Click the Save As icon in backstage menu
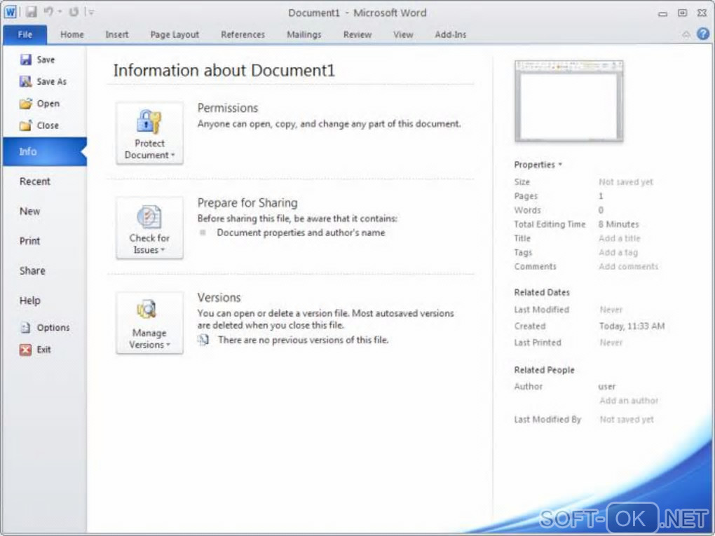The height and width of the screenshot is (536, 715). pyautogui.click(x=25, y=81)
